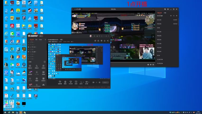The width and height of the screenshot is (202, 114).
Task: Open the NetEase Cloud Music desktop icon
Action: 12,26
